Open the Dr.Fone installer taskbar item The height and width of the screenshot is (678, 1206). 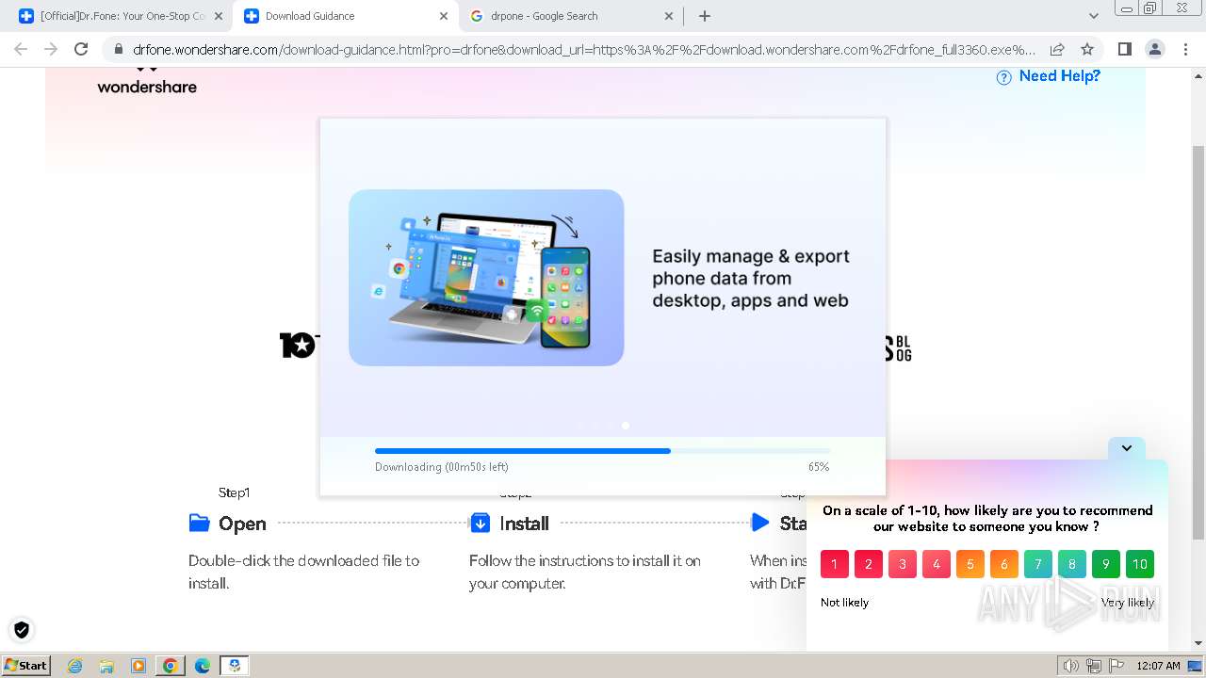[x=235, y=666]
